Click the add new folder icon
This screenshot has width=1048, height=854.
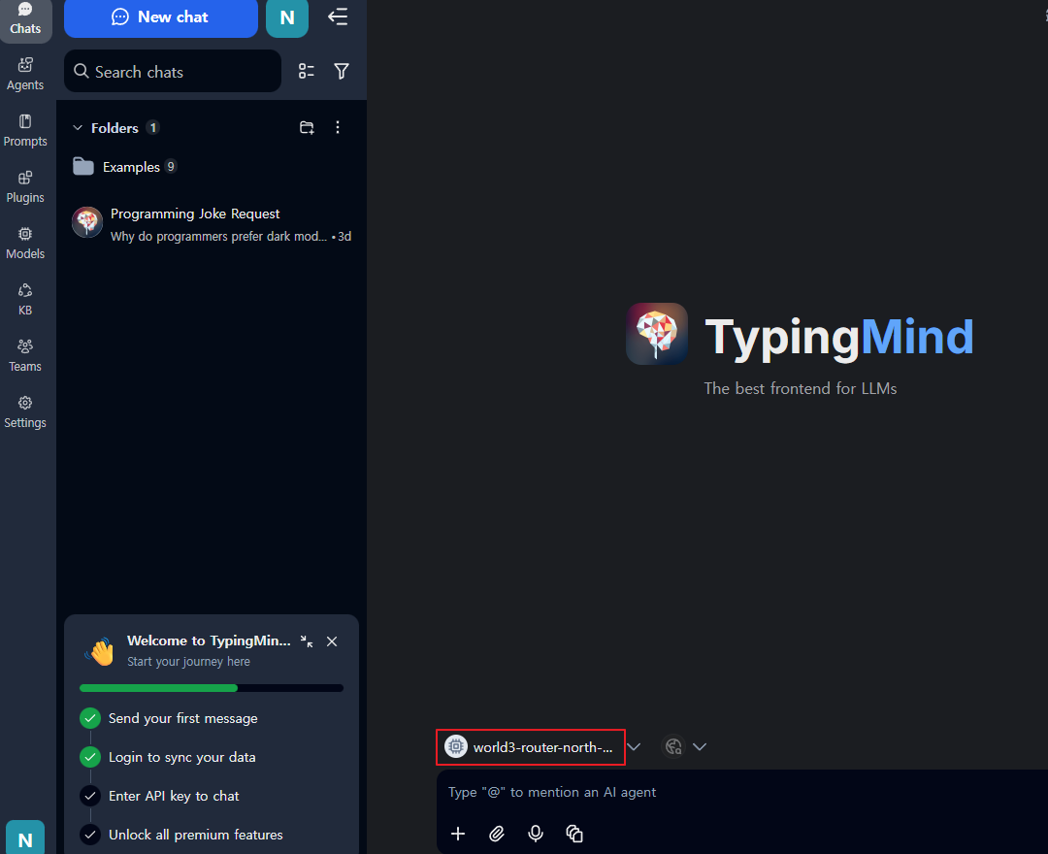click(307, 127)
